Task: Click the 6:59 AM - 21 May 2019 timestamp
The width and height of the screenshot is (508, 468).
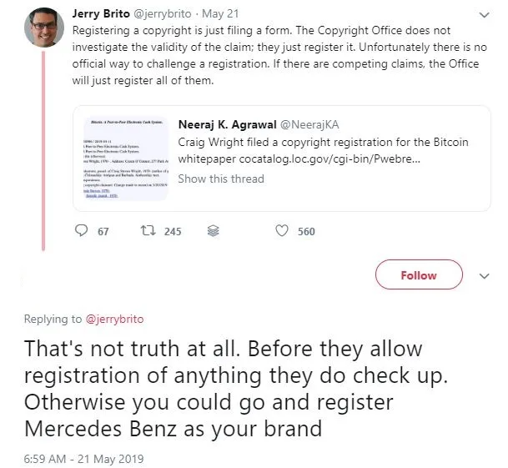Action: coord(83,459)
